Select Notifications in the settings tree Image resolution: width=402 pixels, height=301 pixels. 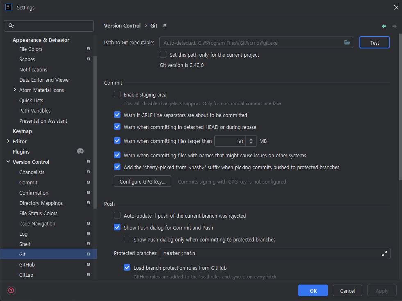(33, 69)
